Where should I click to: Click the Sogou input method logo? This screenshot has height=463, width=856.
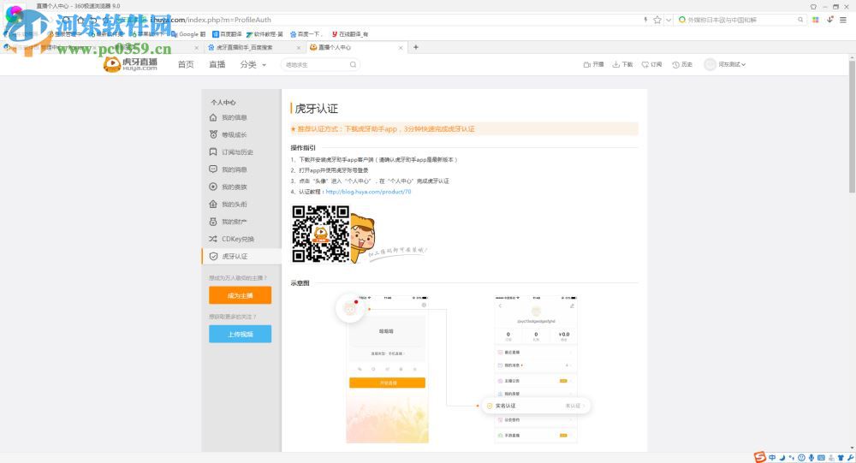coord(759,458)
